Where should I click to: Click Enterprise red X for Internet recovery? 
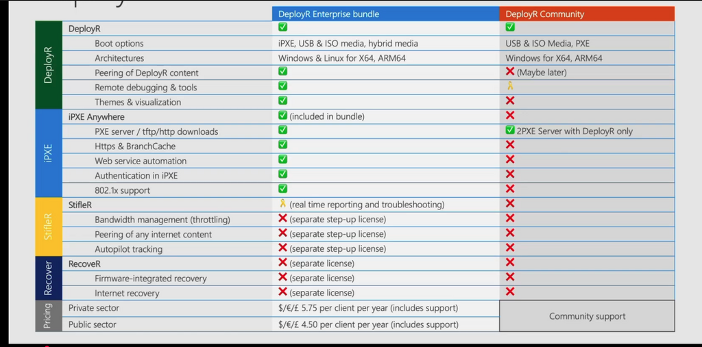(x=282, y=292)
